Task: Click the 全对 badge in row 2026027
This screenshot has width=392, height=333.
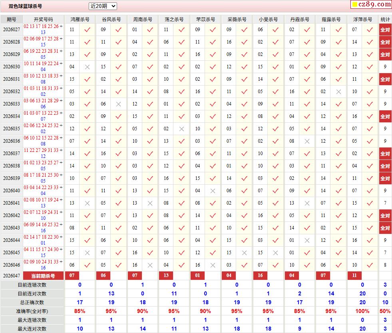Action: [x=385, y=30]
